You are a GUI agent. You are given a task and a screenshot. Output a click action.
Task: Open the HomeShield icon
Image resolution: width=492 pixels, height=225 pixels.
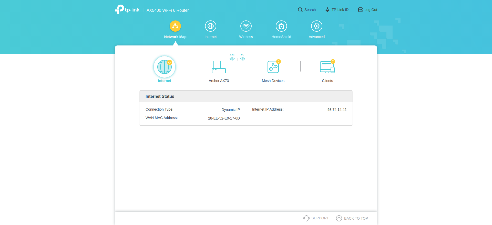point(281,26)
